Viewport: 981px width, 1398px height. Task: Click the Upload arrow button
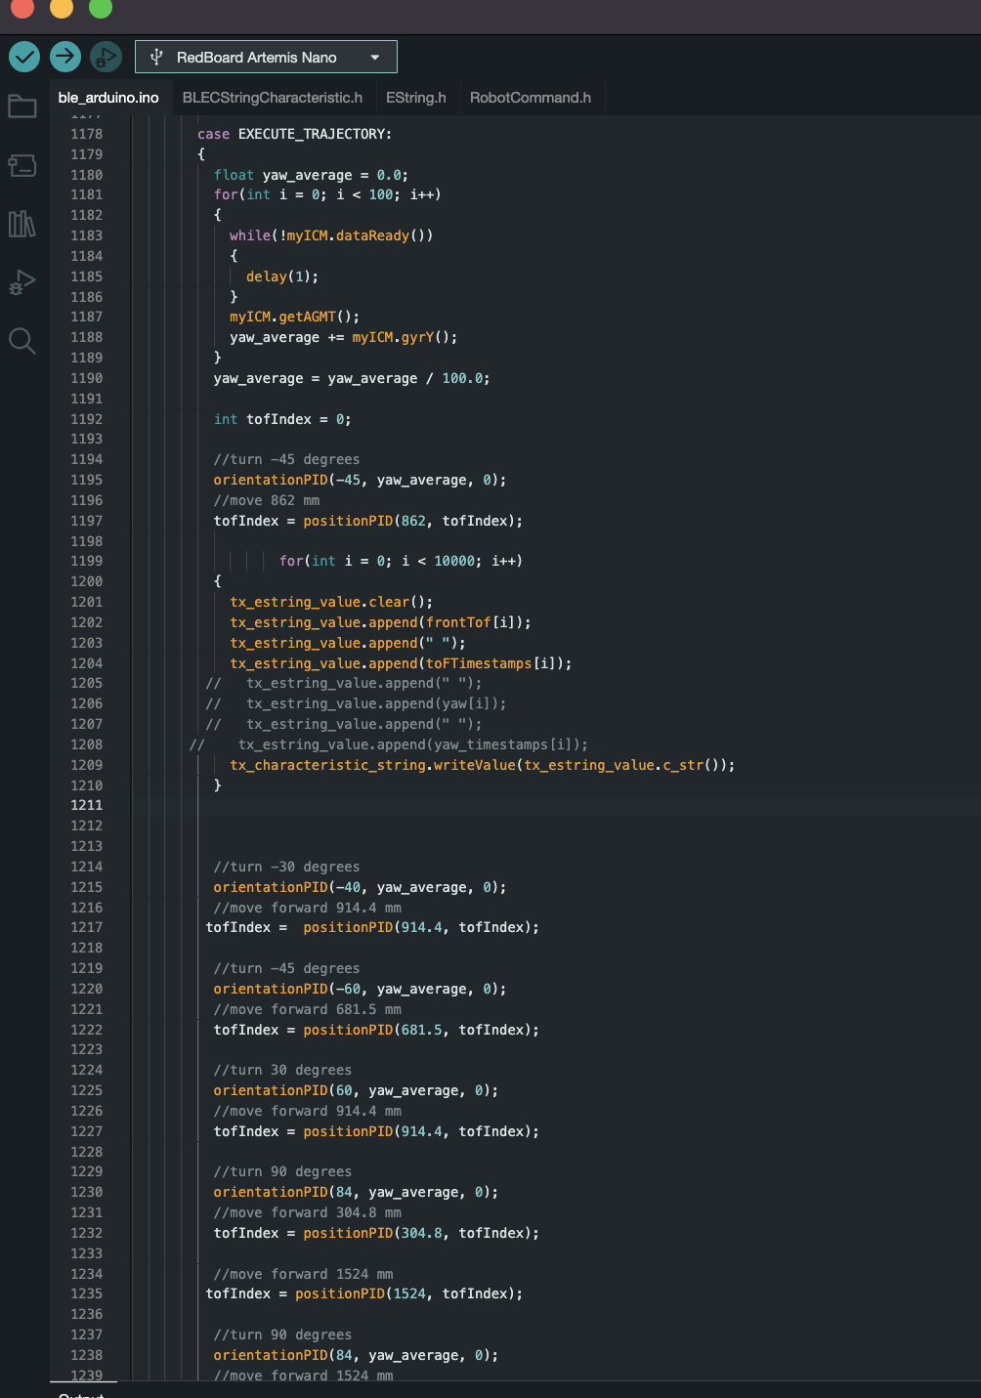tap(65, 57)
